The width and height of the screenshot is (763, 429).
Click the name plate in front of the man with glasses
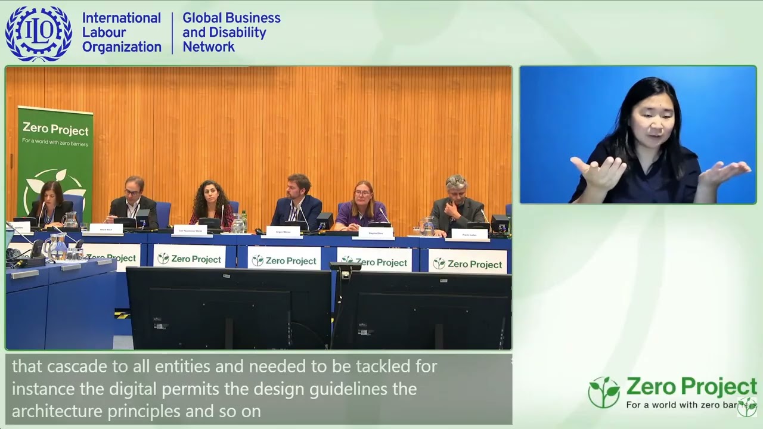(x=106, y=229)
